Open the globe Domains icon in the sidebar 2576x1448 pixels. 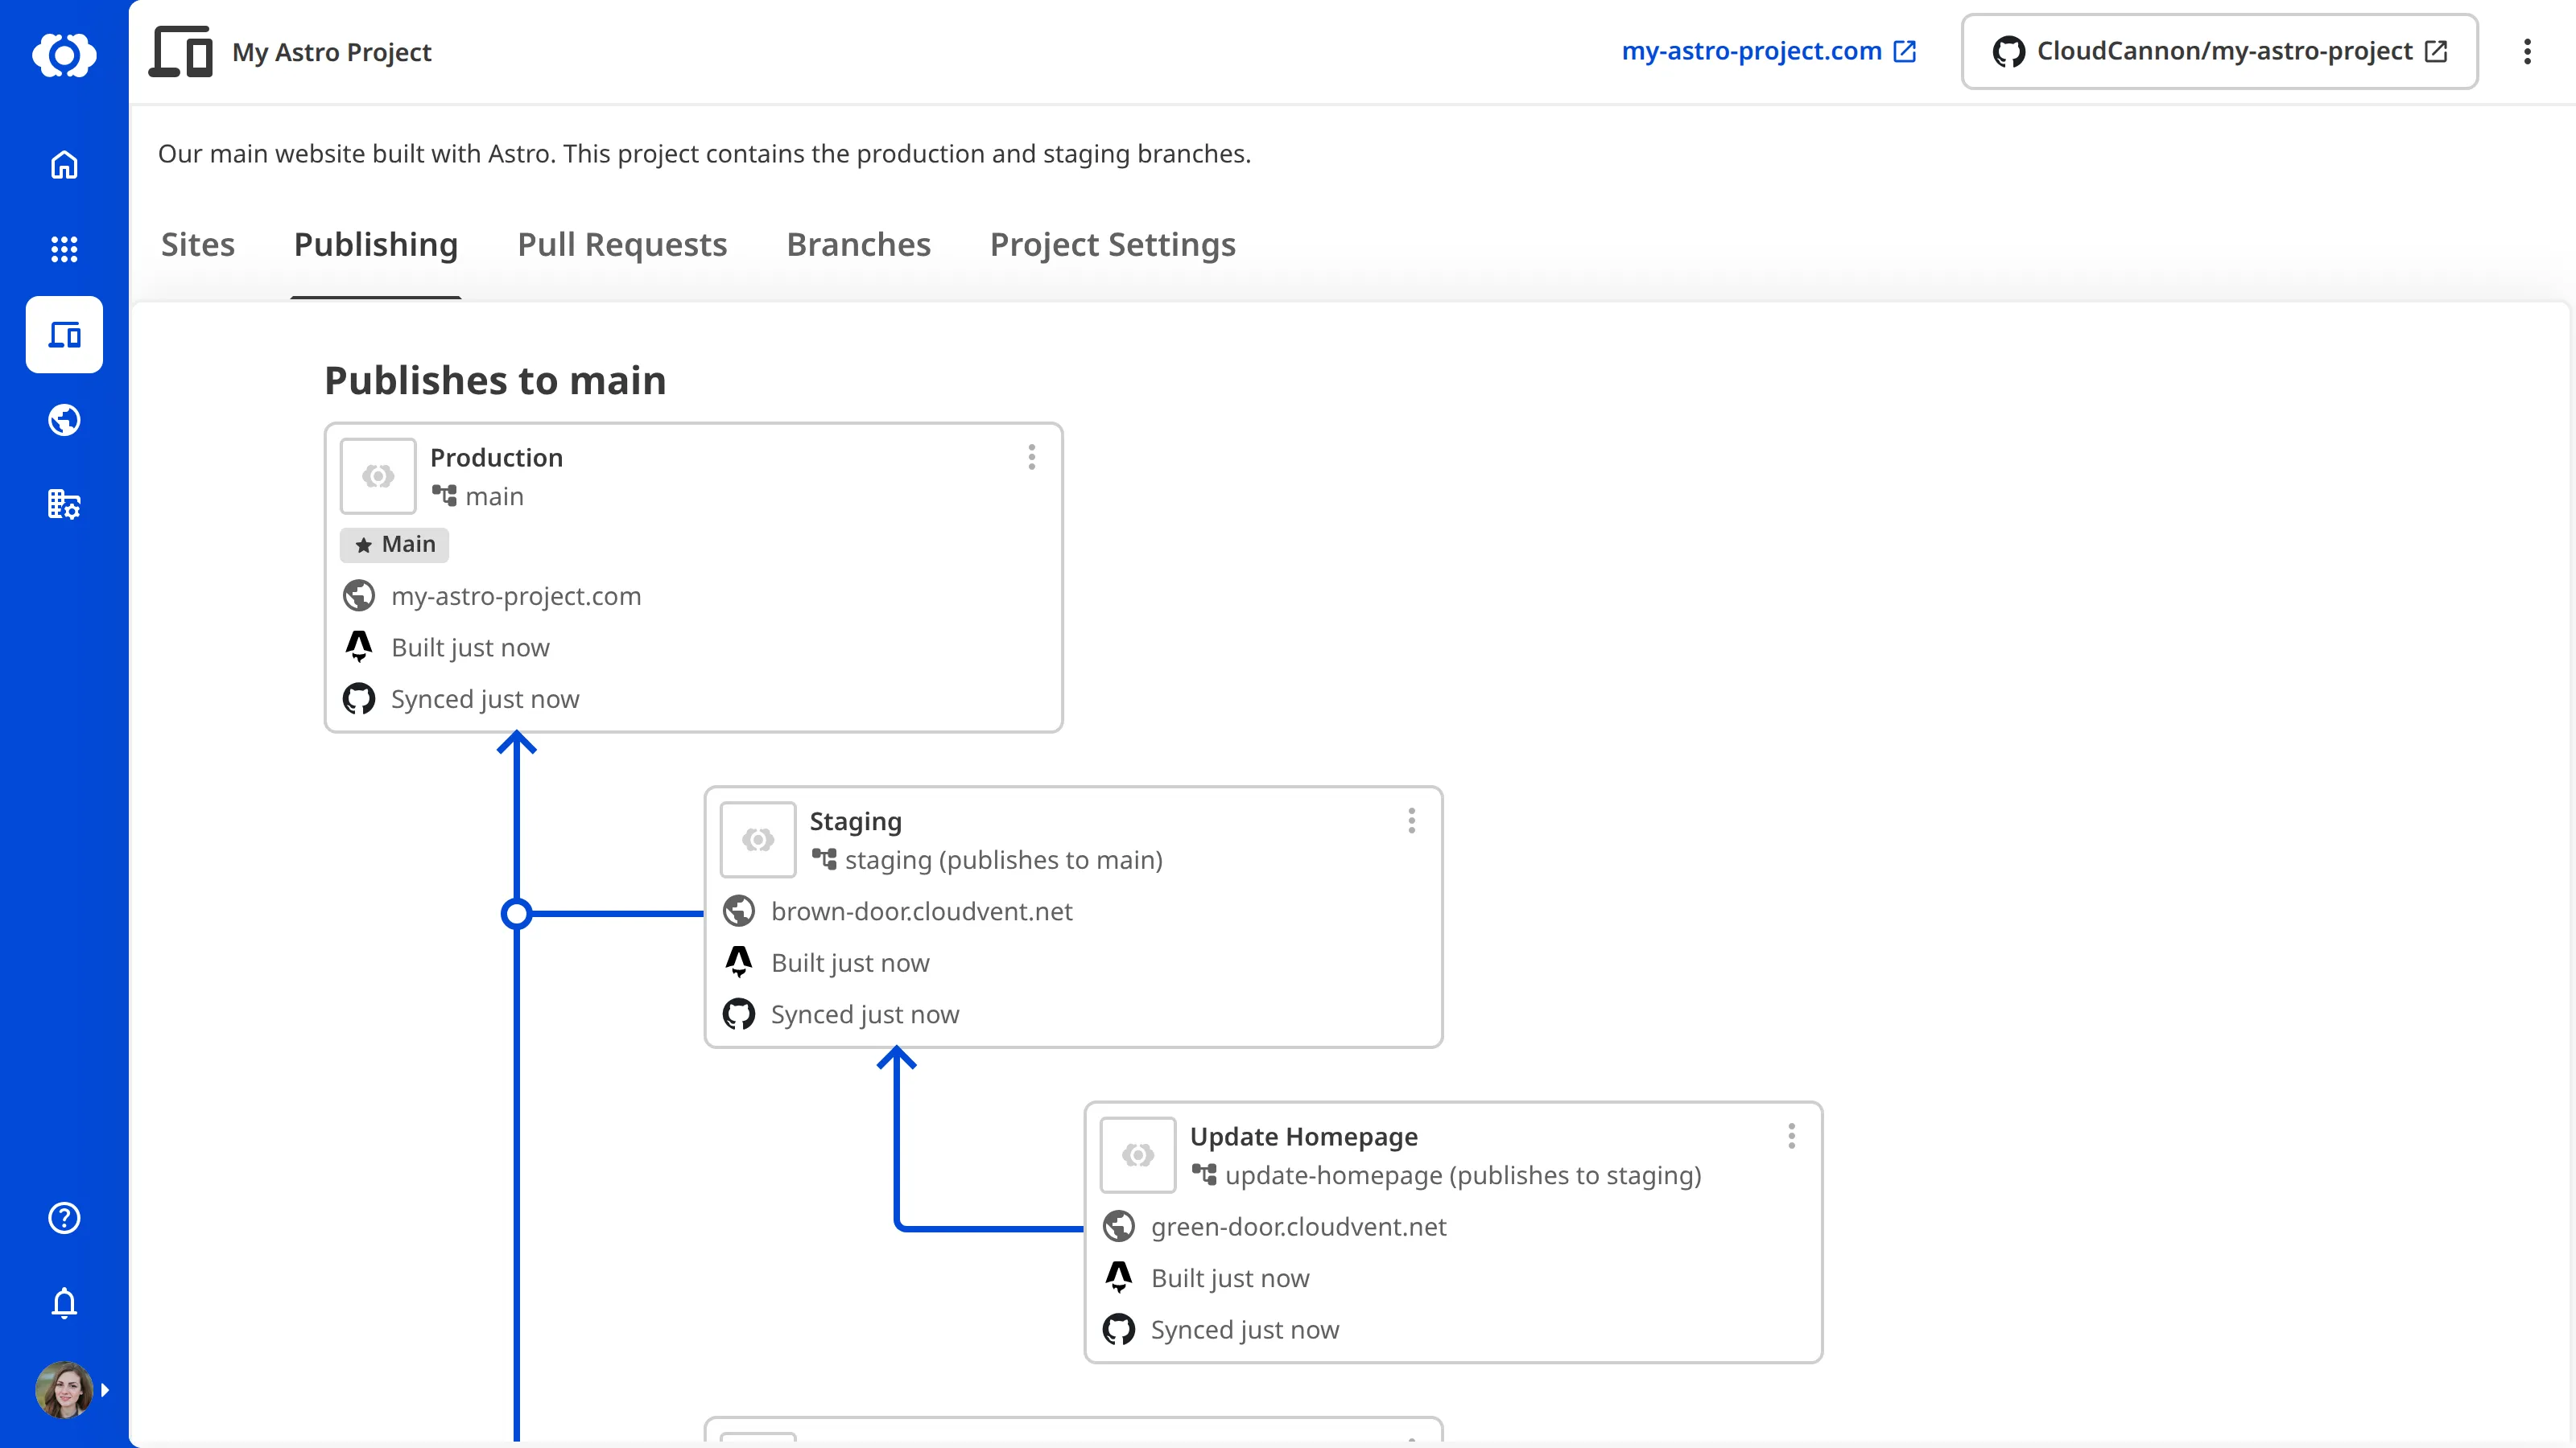click(64, 420)
